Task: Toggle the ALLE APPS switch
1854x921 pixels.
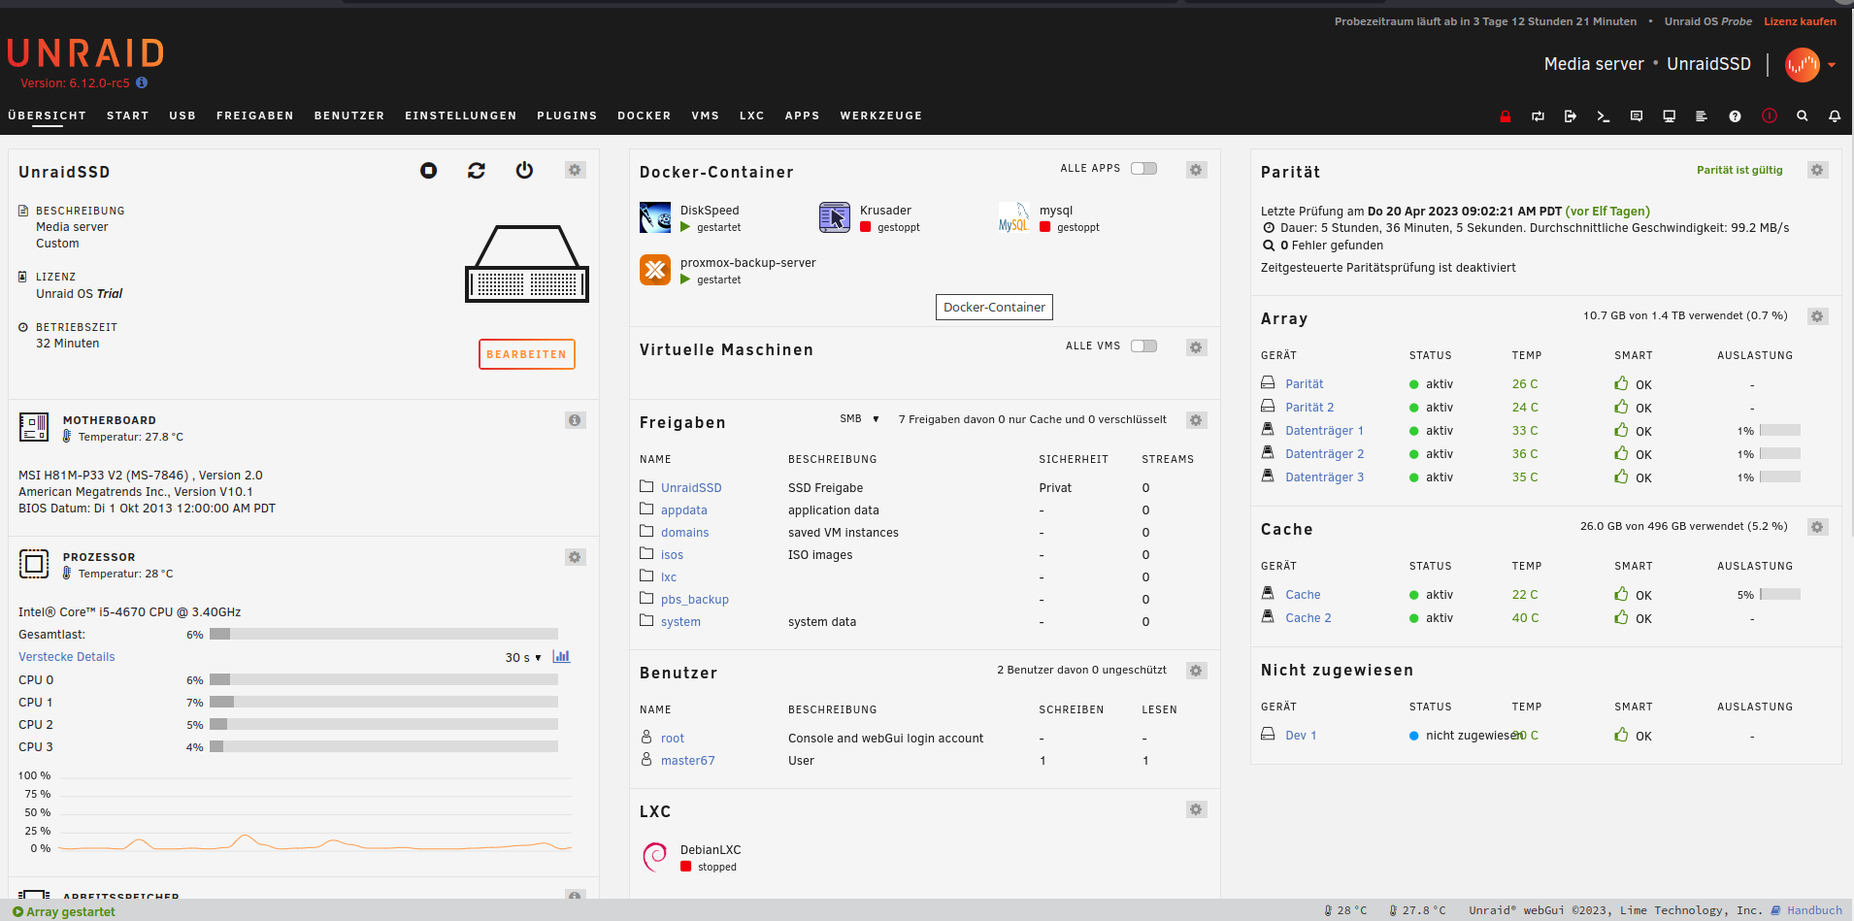Action: click(1143, 168)
